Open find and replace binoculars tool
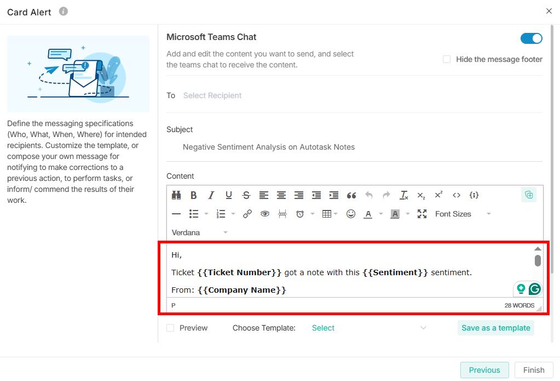Viewport: 560px width, 381px height. point(176,195)
